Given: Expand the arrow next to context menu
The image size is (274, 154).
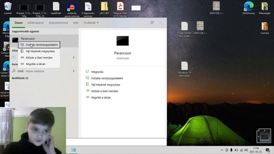Looking at the screenshot, I should click(x=74, y=57).
